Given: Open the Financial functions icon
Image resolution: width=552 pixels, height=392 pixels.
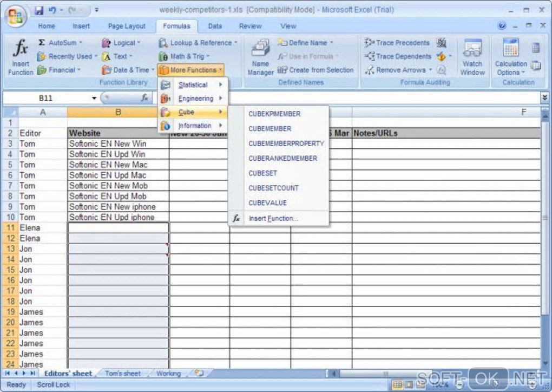Looking at the screenshot, I should pyautogui.click(x=42, y=70).
